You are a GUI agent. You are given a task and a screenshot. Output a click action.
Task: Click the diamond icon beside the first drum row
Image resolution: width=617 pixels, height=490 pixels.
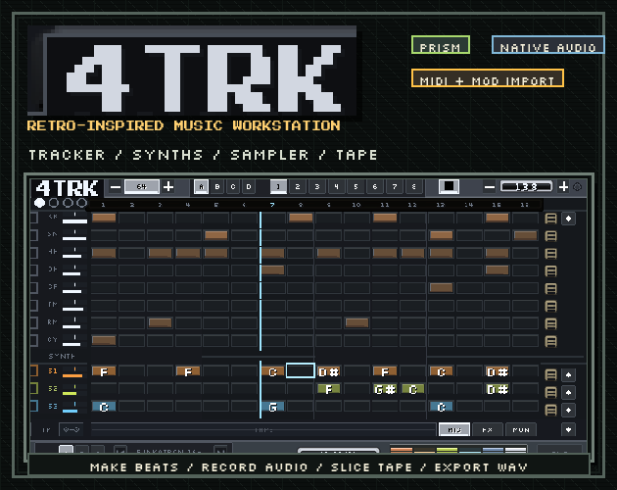(568, 219)
